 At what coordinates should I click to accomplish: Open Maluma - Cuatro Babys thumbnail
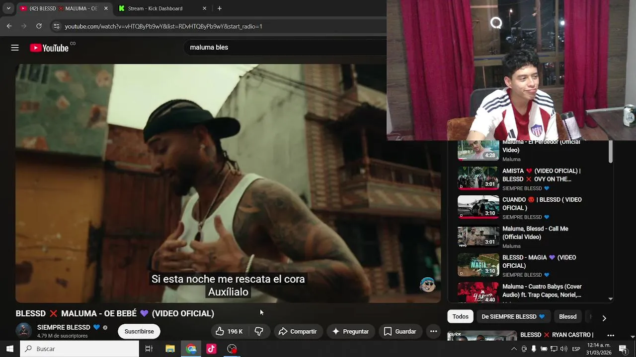478,293
